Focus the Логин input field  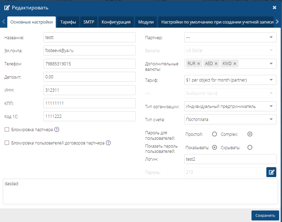click(230, 159)
